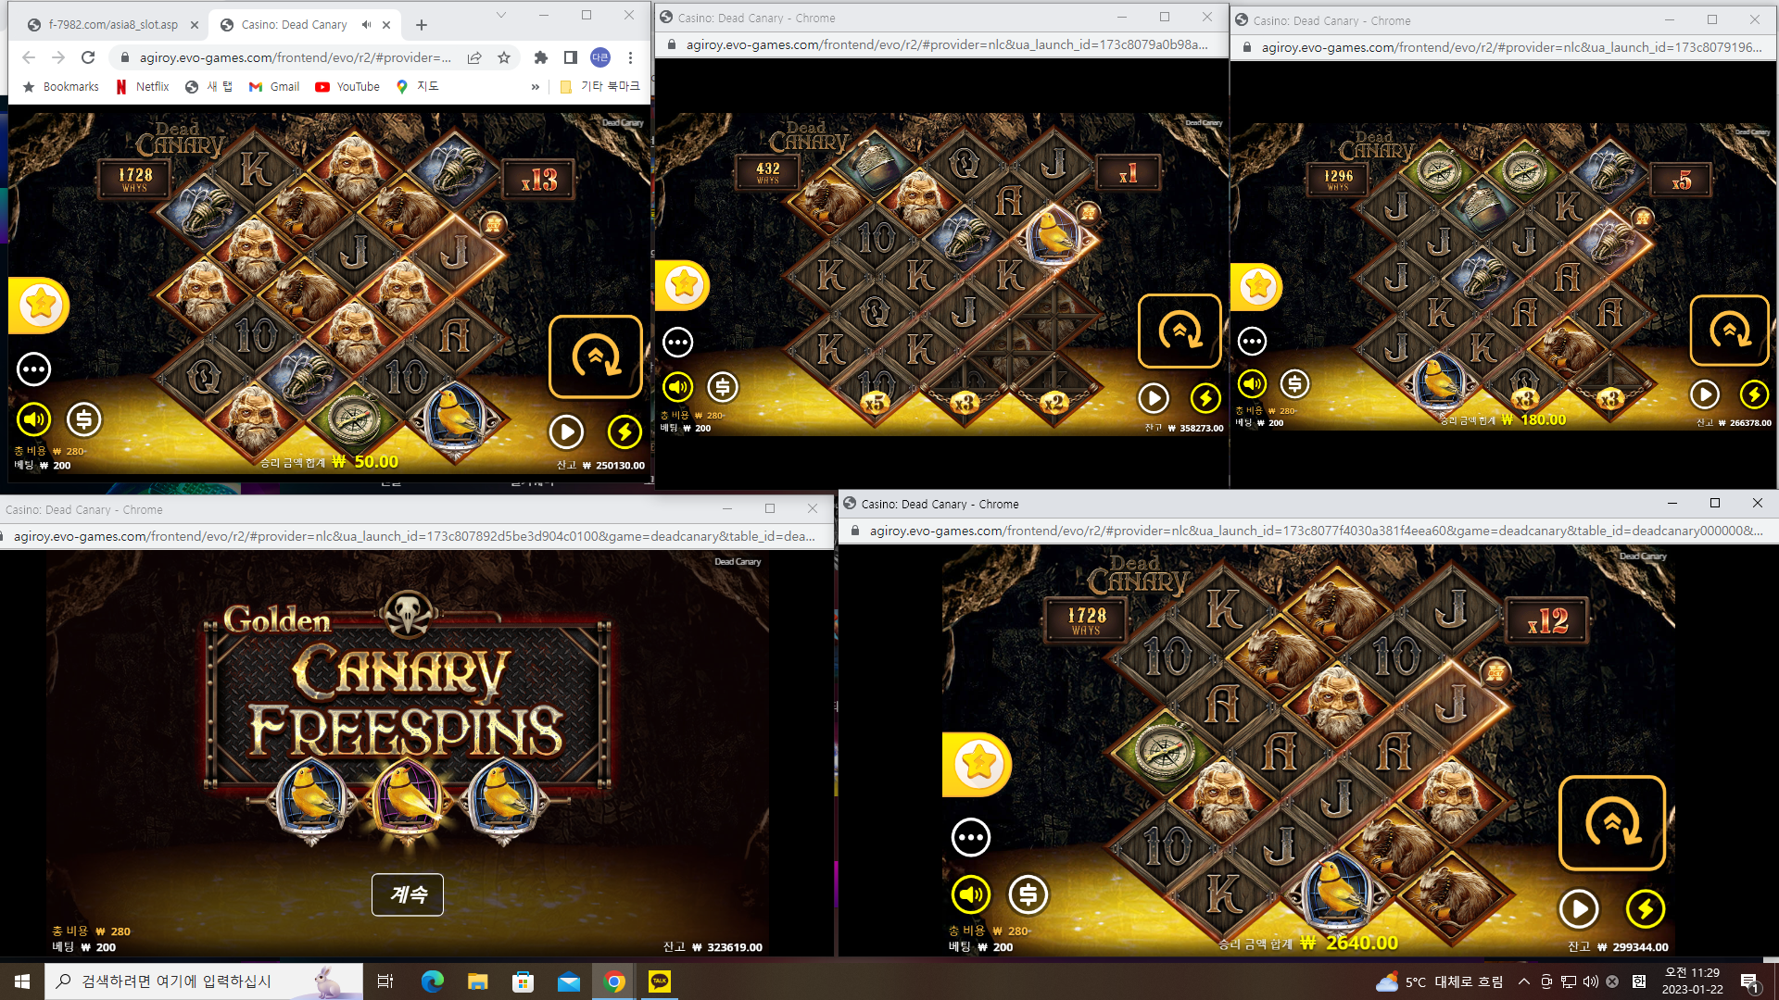
Task: Open the Bookmarks shortcut in the bookmarks bar
Action: pos(60,87)
